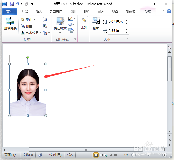
Task: Open the Picture Styles (图片样式) dialog launcher
Action: point(75,39)
